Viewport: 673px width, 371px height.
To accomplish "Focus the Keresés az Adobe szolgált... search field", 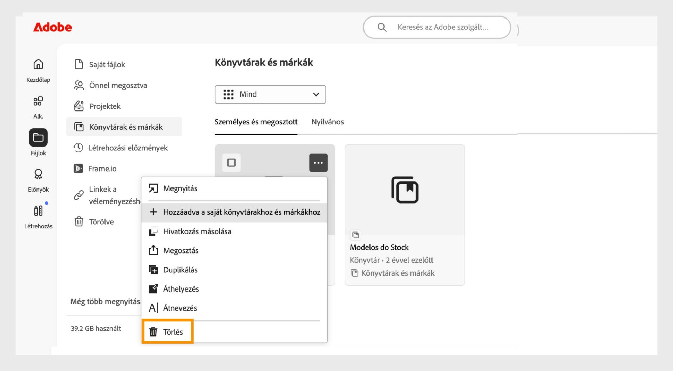I will click(437, 27).
